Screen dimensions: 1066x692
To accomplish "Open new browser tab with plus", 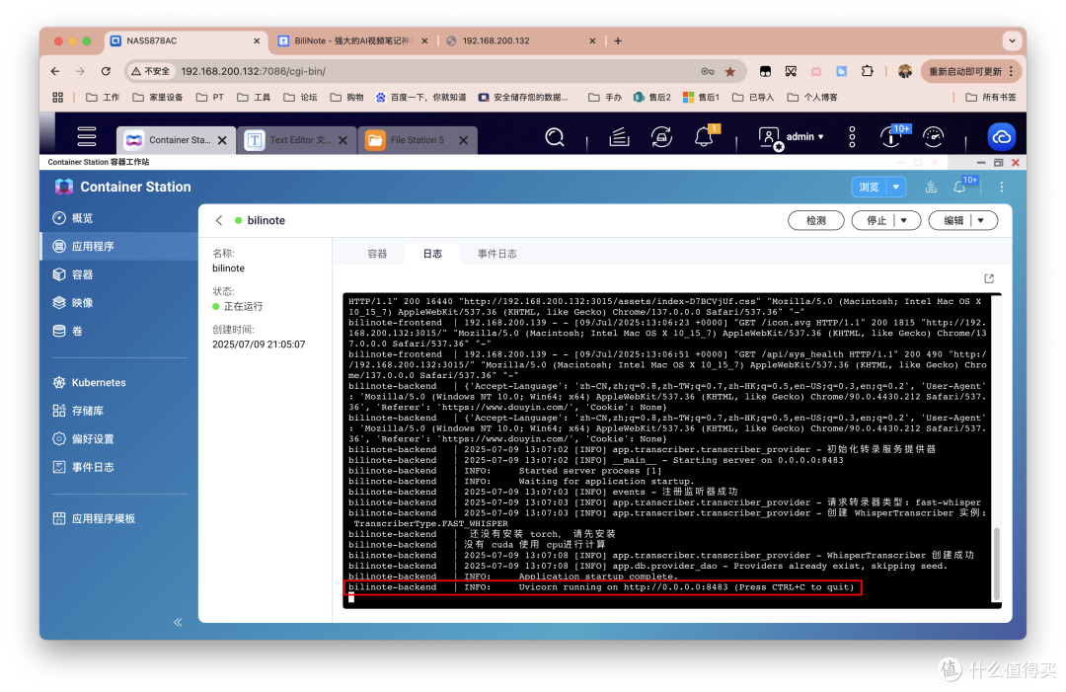I will [x=618, y=40].
